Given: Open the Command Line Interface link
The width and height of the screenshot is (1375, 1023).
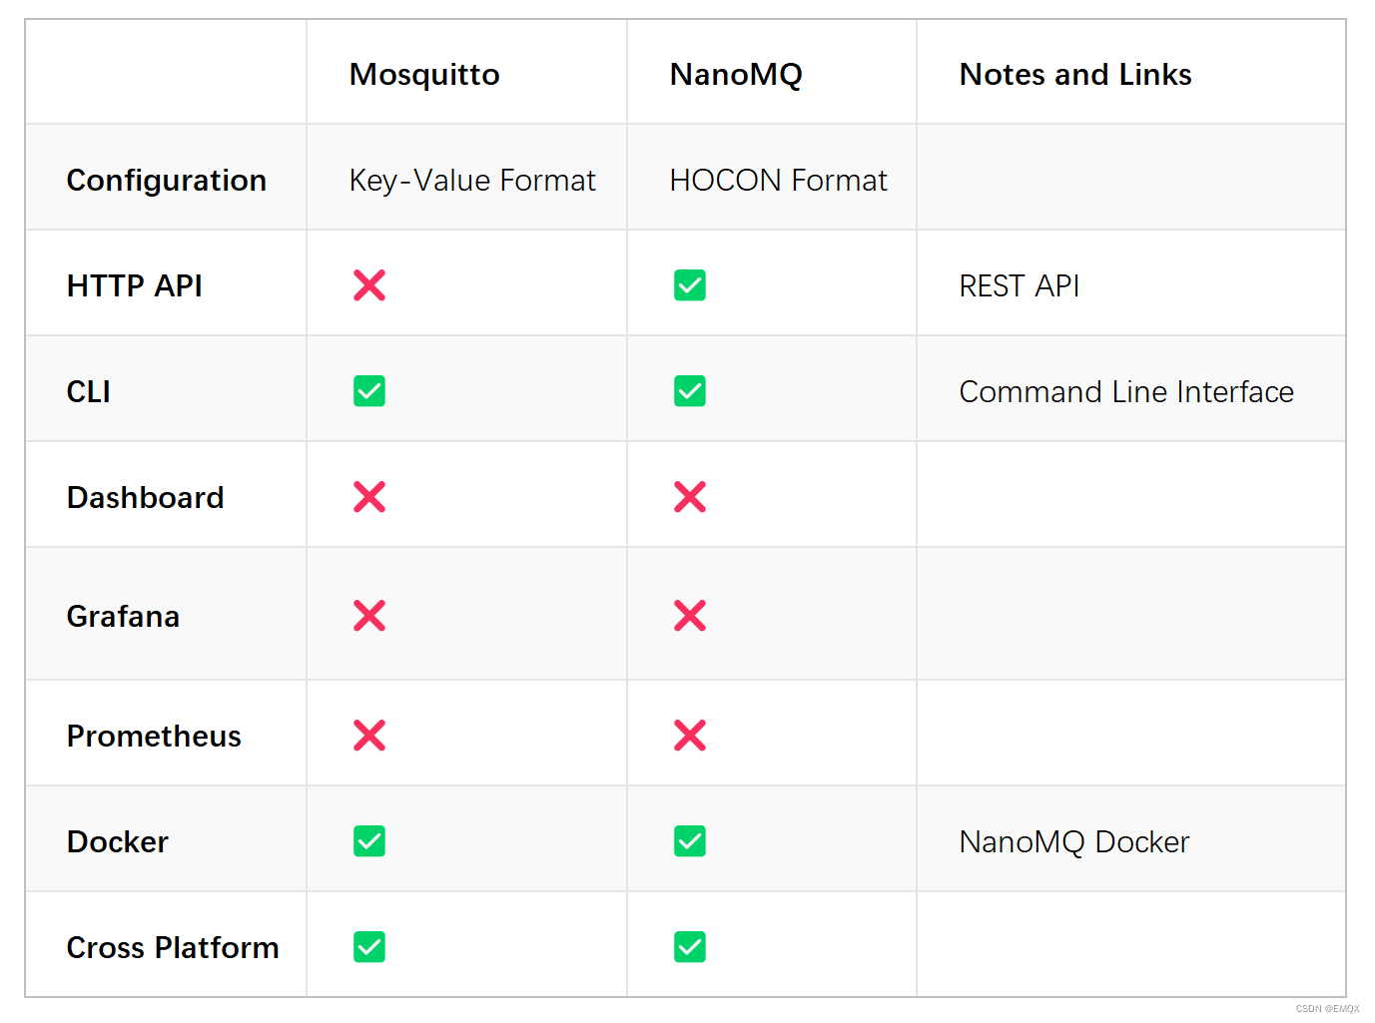Looking at the screenshot, I should [1126, 392].
